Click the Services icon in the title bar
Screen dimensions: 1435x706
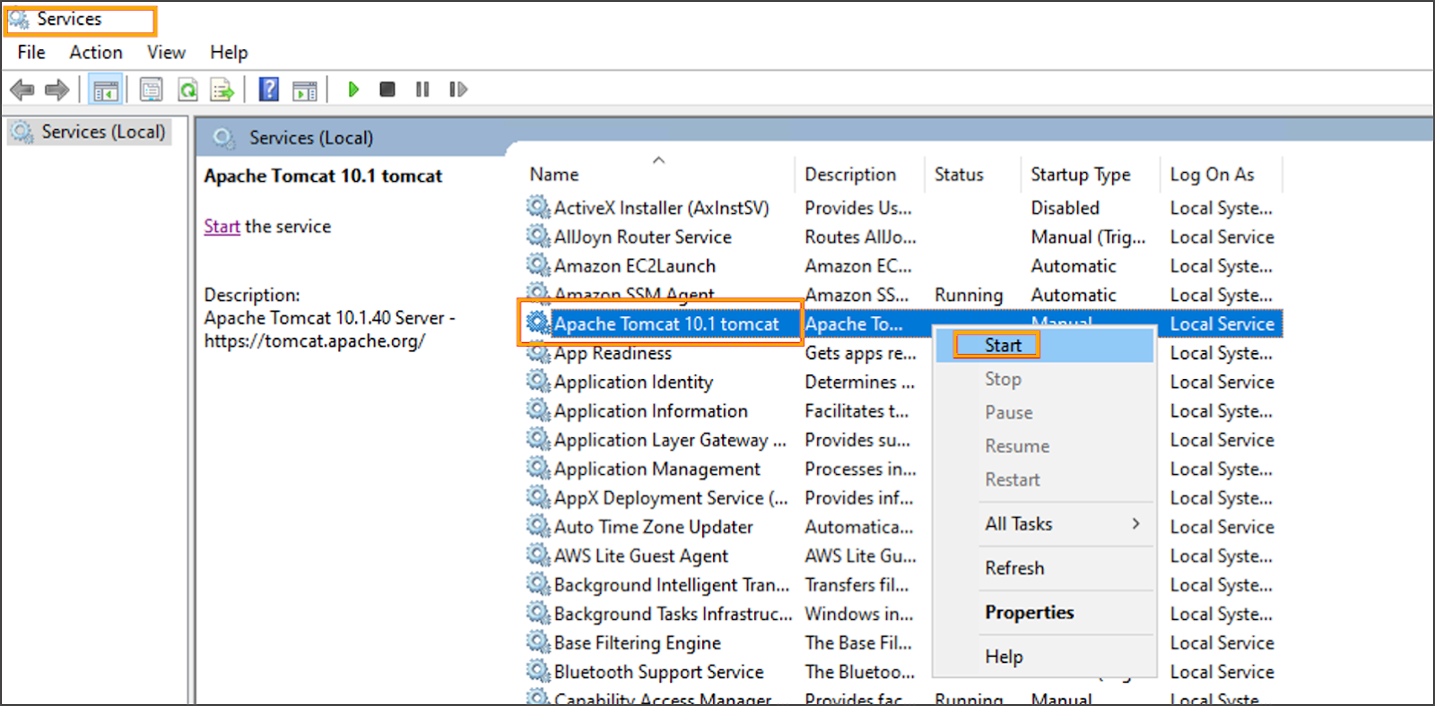(x=19, y=20)
